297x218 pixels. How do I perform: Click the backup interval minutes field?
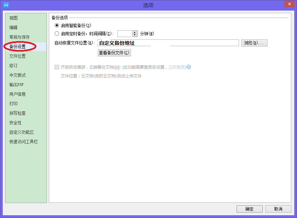click(125, 34)
